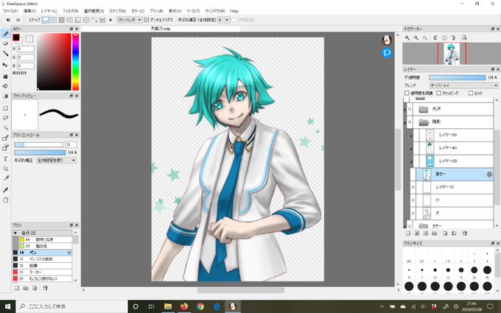Open the stabilizer value dropdown in toolbar

click(x=224, y=20)
